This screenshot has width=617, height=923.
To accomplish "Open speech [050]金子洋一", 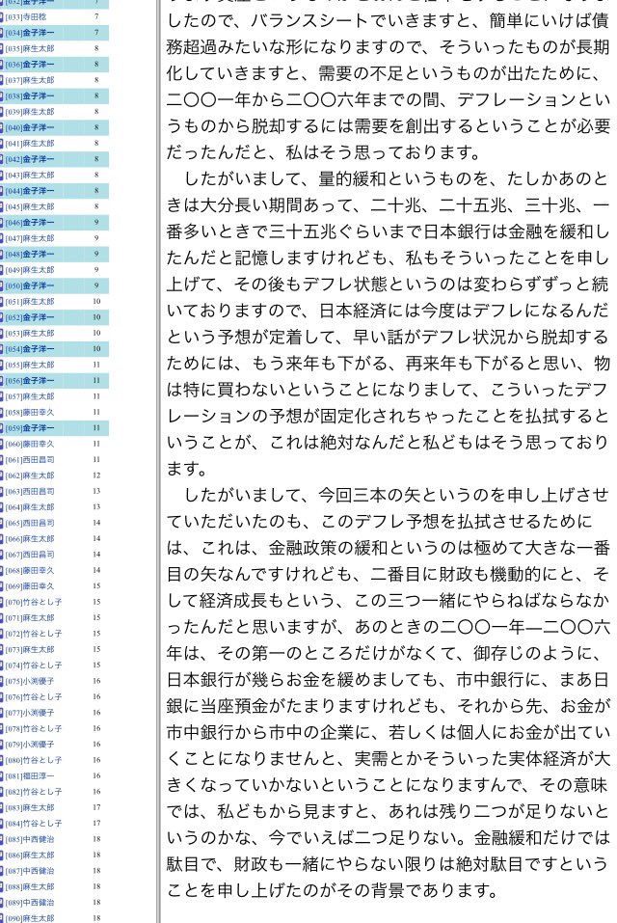I will (30, 286).
